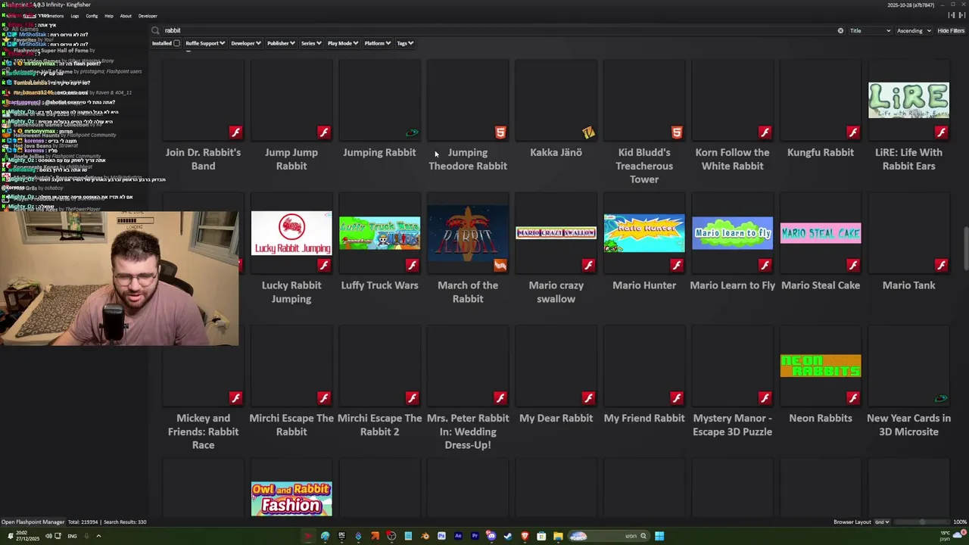Screen dimensions: 969x545
Task: Click the platform icon on Kakka Jänö tile
Action: (x=588, y=132)
